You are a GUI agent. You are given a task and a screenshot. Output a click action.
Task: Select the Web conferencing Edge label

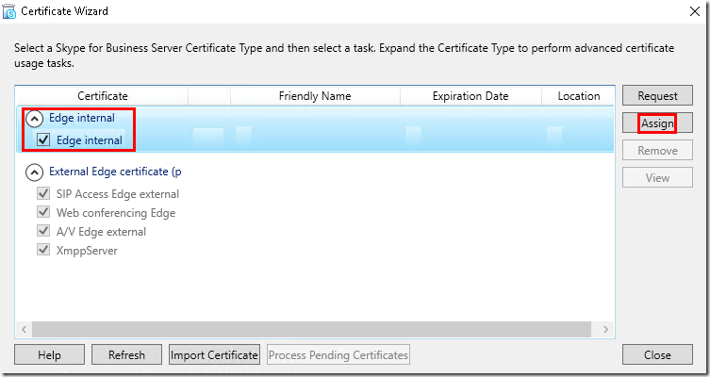pyautogui.click(x=116, y=213)
